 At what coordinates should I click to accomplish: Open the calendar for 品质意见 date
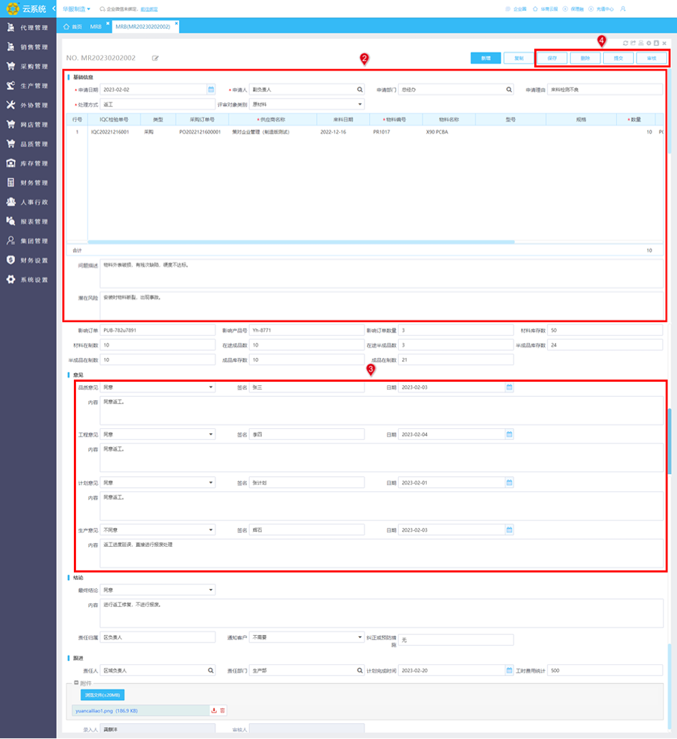click(509, 387)
